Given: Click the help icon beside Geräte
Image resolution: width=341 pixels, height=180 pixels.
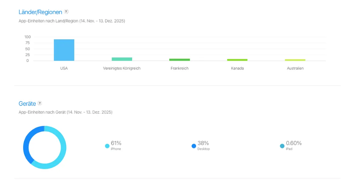Looking at the screenshot, I should coord(40,103).
